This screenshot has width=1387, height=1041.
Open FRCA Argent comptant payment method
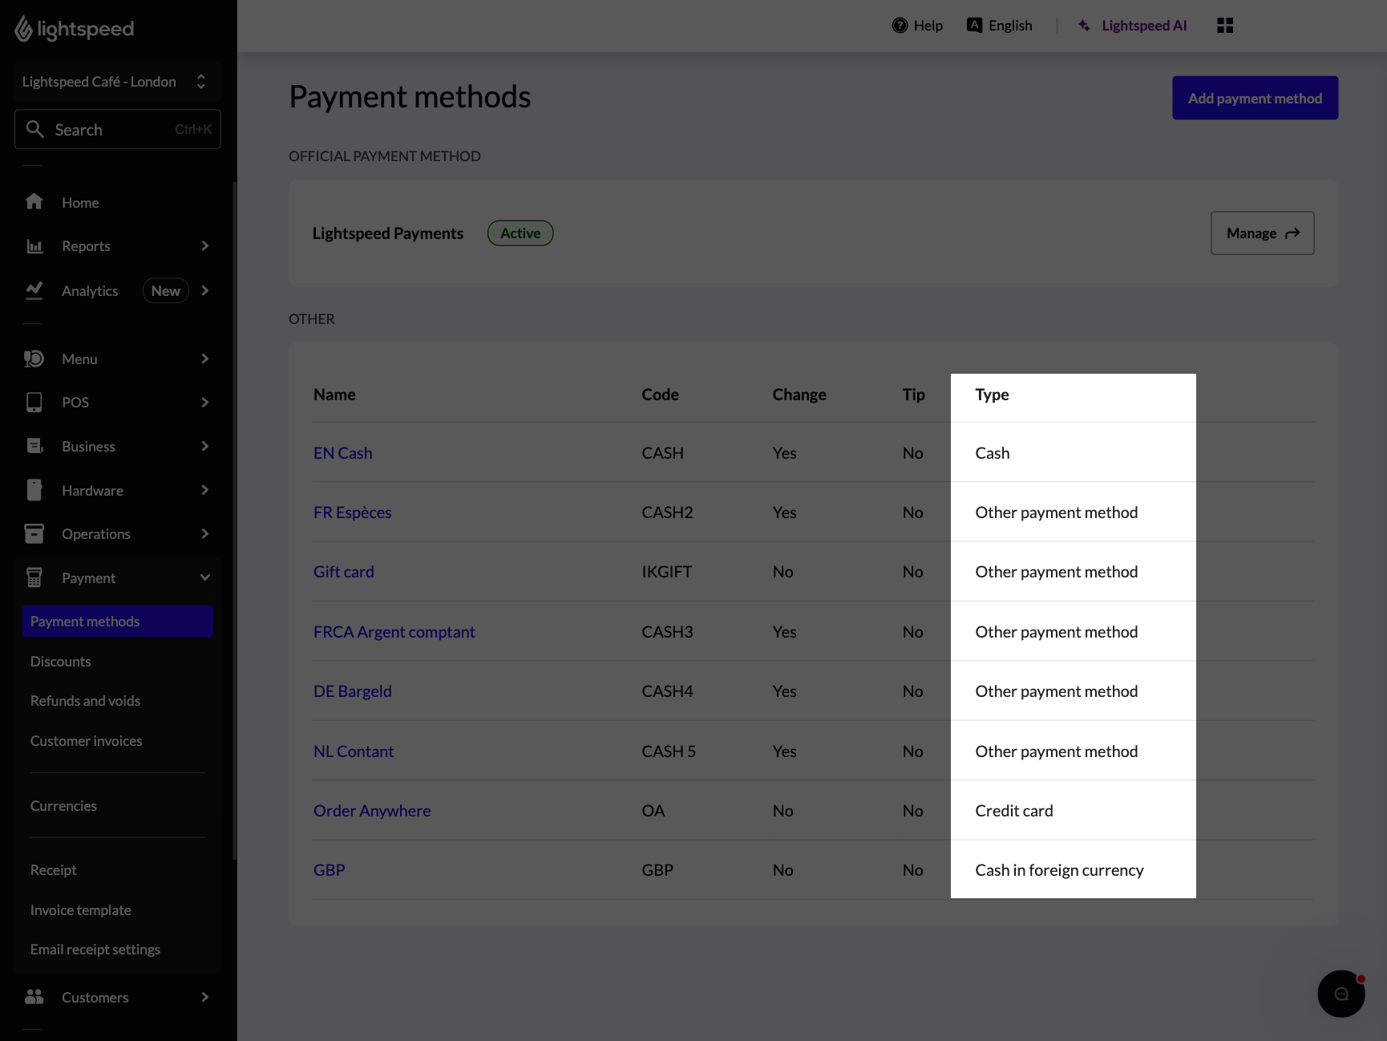tap(394, 632)
